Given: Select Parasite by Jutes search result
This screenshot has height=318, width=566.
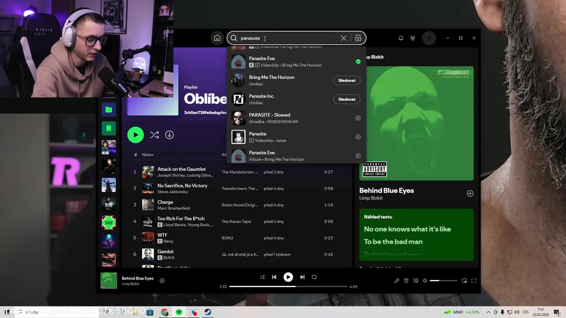Looking at the screenshot, I should pos(296,137).
